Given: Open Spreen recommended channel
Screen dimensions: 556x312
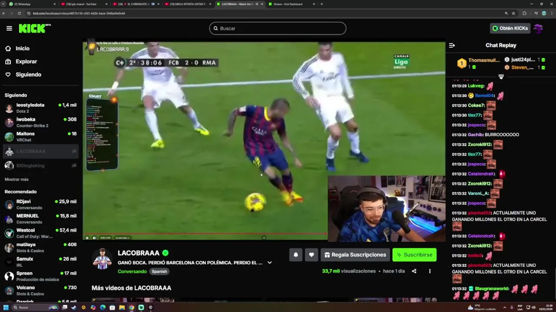Looking at the screenshot, I should 40,276.
